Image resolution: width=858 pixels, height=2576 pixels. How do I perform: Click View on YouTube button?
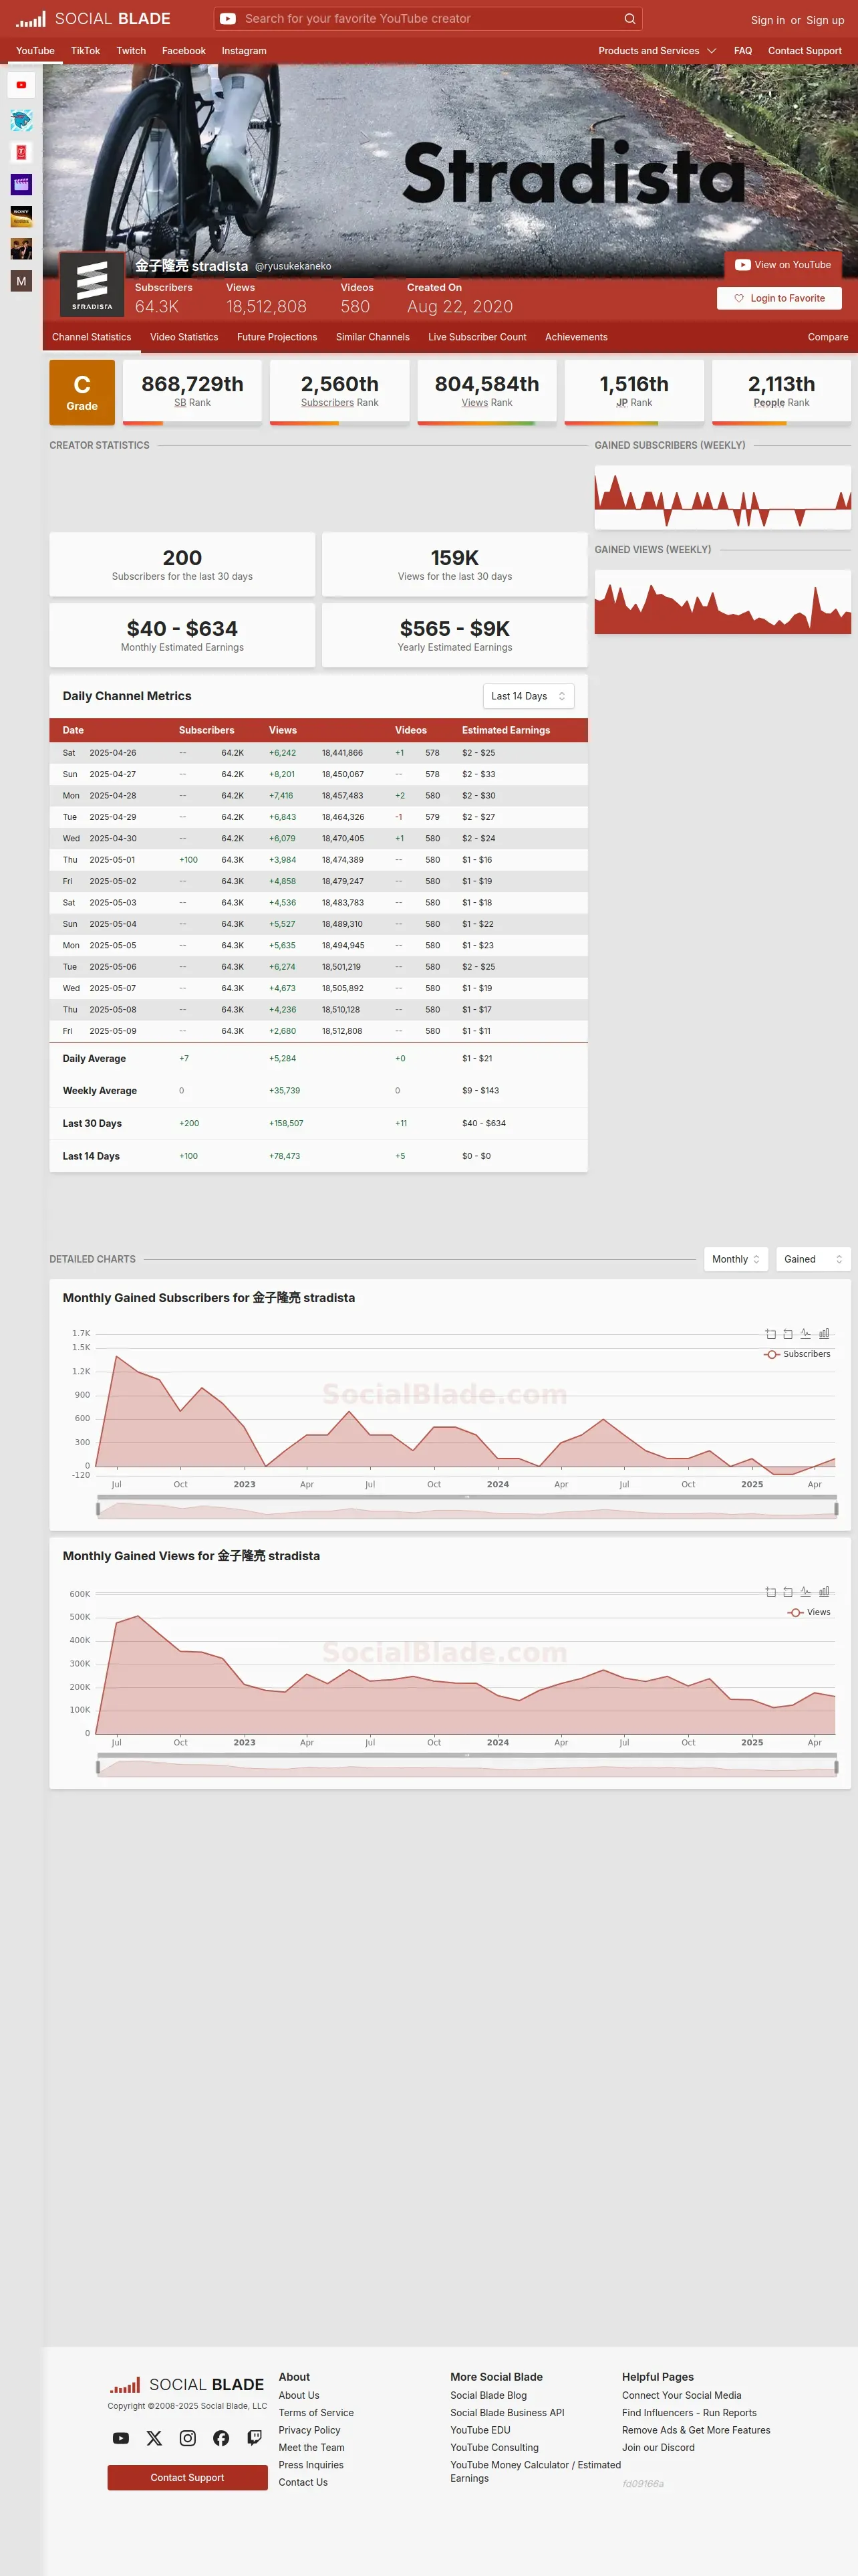783,265
